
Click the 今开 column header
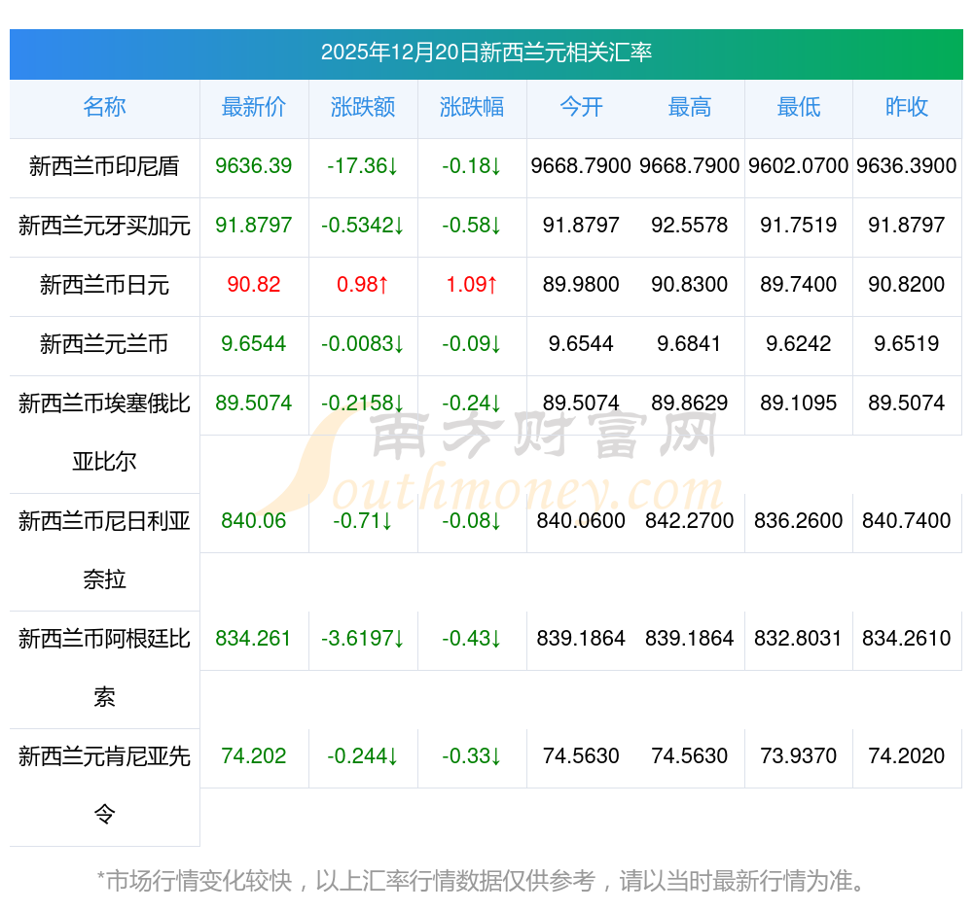(581, 107)
